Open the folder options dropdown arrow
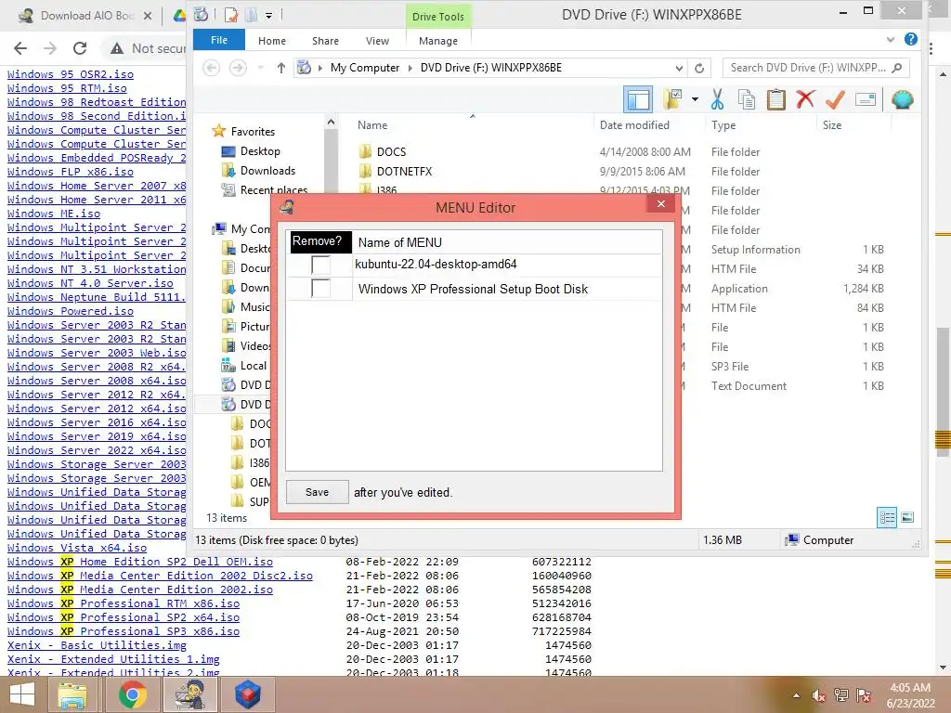This screenshot has height=713, width=951. click(695, 99)
